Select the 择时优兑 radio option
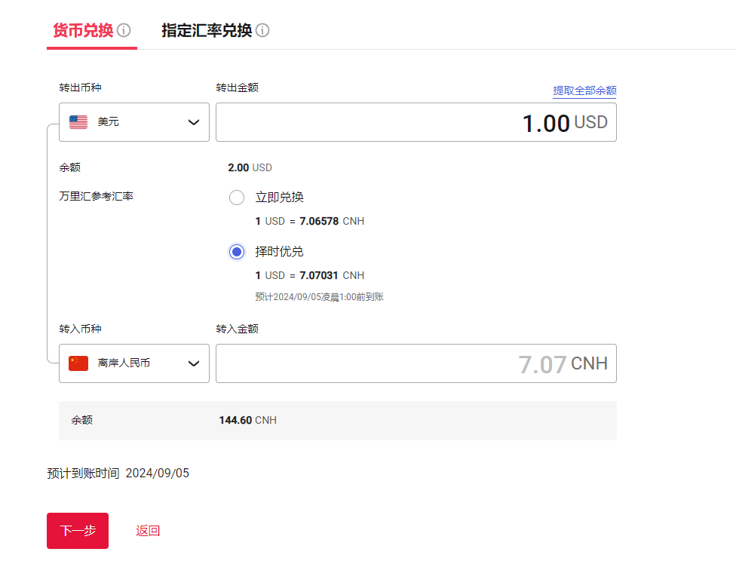Viewport: 736px width, 564px height. [x=237, y=251]
